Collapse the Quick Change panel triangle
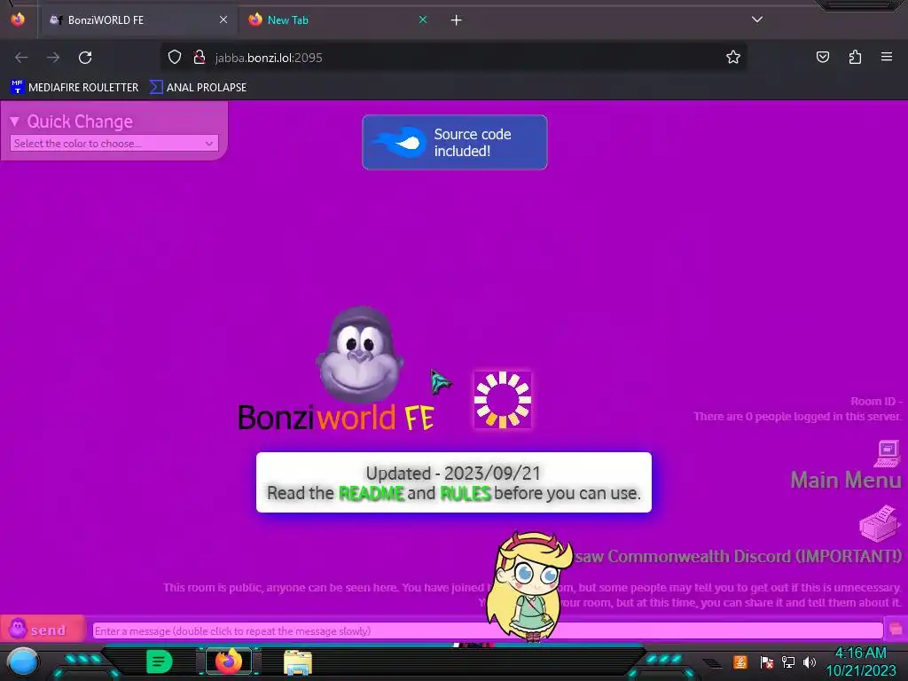The width and height of the screenshot is (908, 681). pyautogui.click(x=14, y=121)
